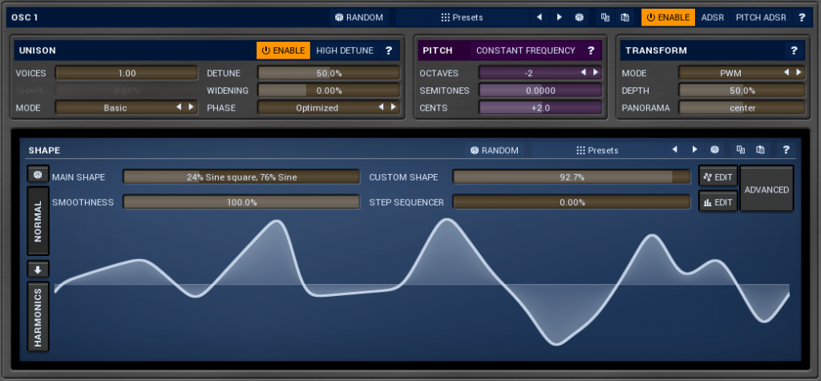Select the HARMONICS vertical tab
This screenshot has width=821, height=381.
click(38, 316)
